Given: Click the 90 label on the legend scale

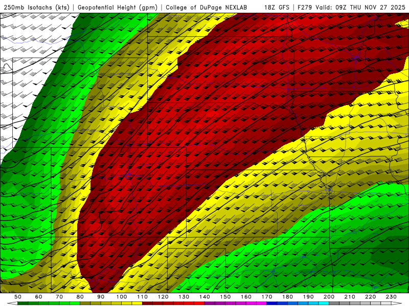Looking at the screenshot, I should [x=101, y=297].
